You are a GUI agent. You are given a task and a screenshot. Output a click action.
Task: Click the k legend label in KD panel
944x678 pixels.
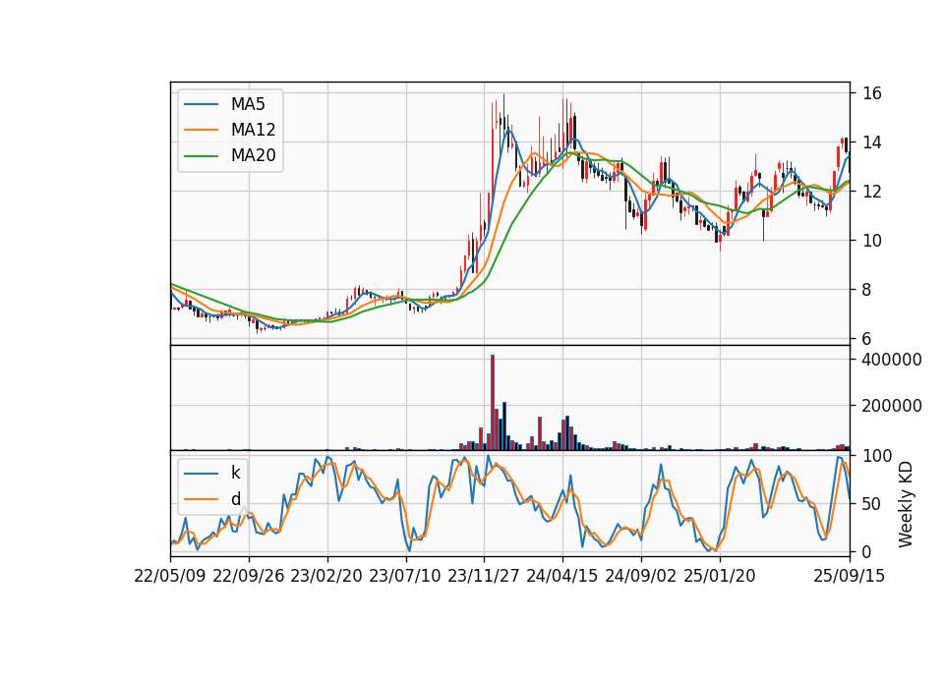(235, 473)
